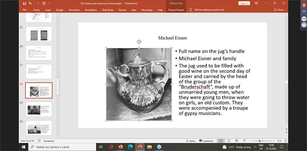
Task: Open the View ribbon tab
Action: click(x=134, y=10)
